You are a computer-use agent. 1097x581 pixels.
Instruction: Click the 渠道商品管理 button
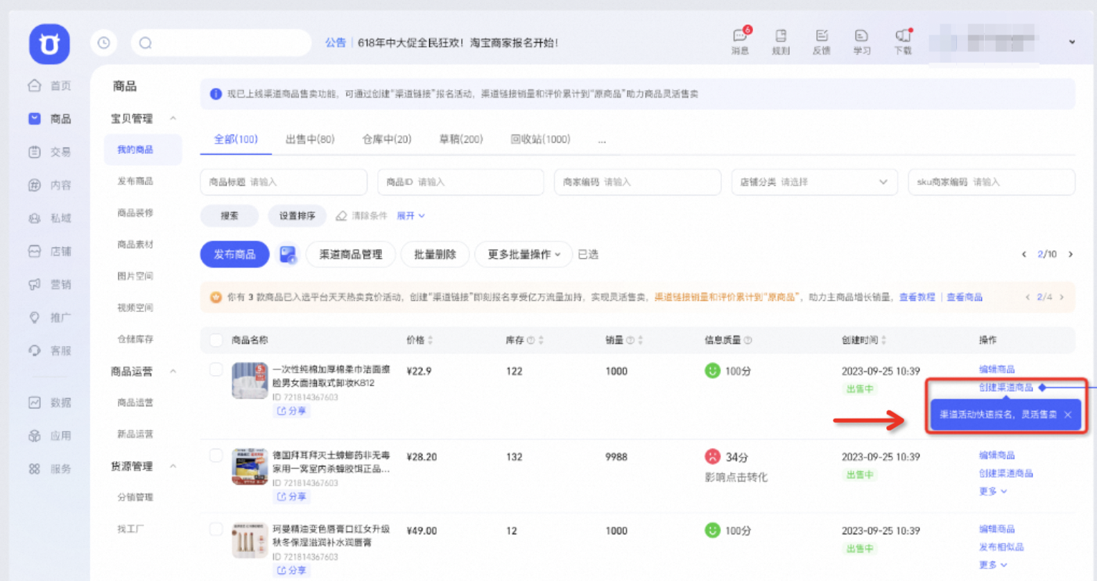(x=350, y=254)
